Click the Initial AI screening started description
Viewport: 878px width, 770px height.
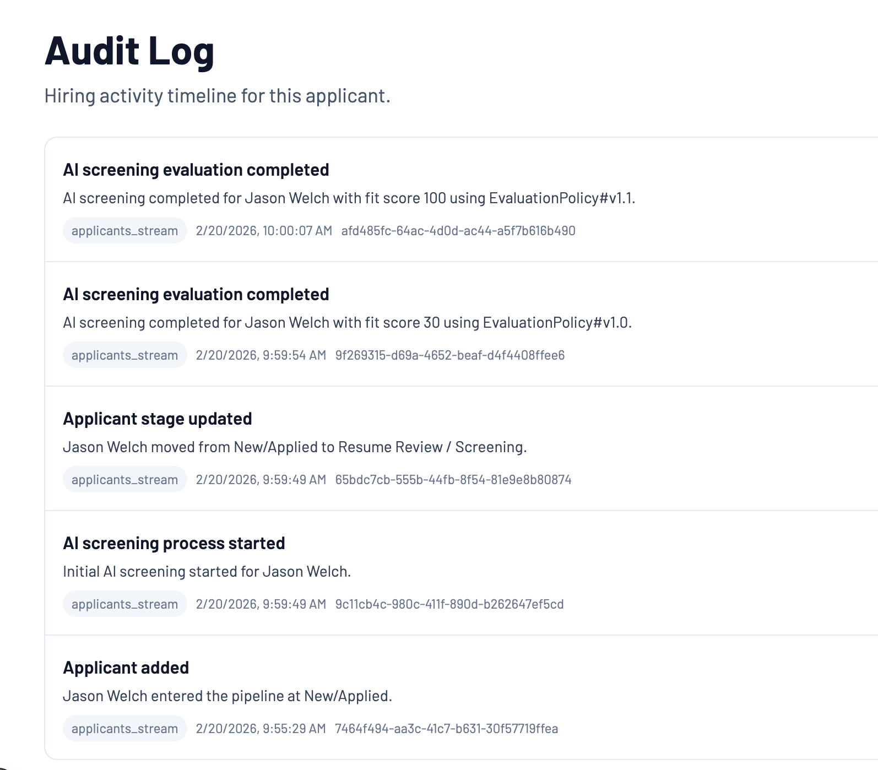(207, 572)
